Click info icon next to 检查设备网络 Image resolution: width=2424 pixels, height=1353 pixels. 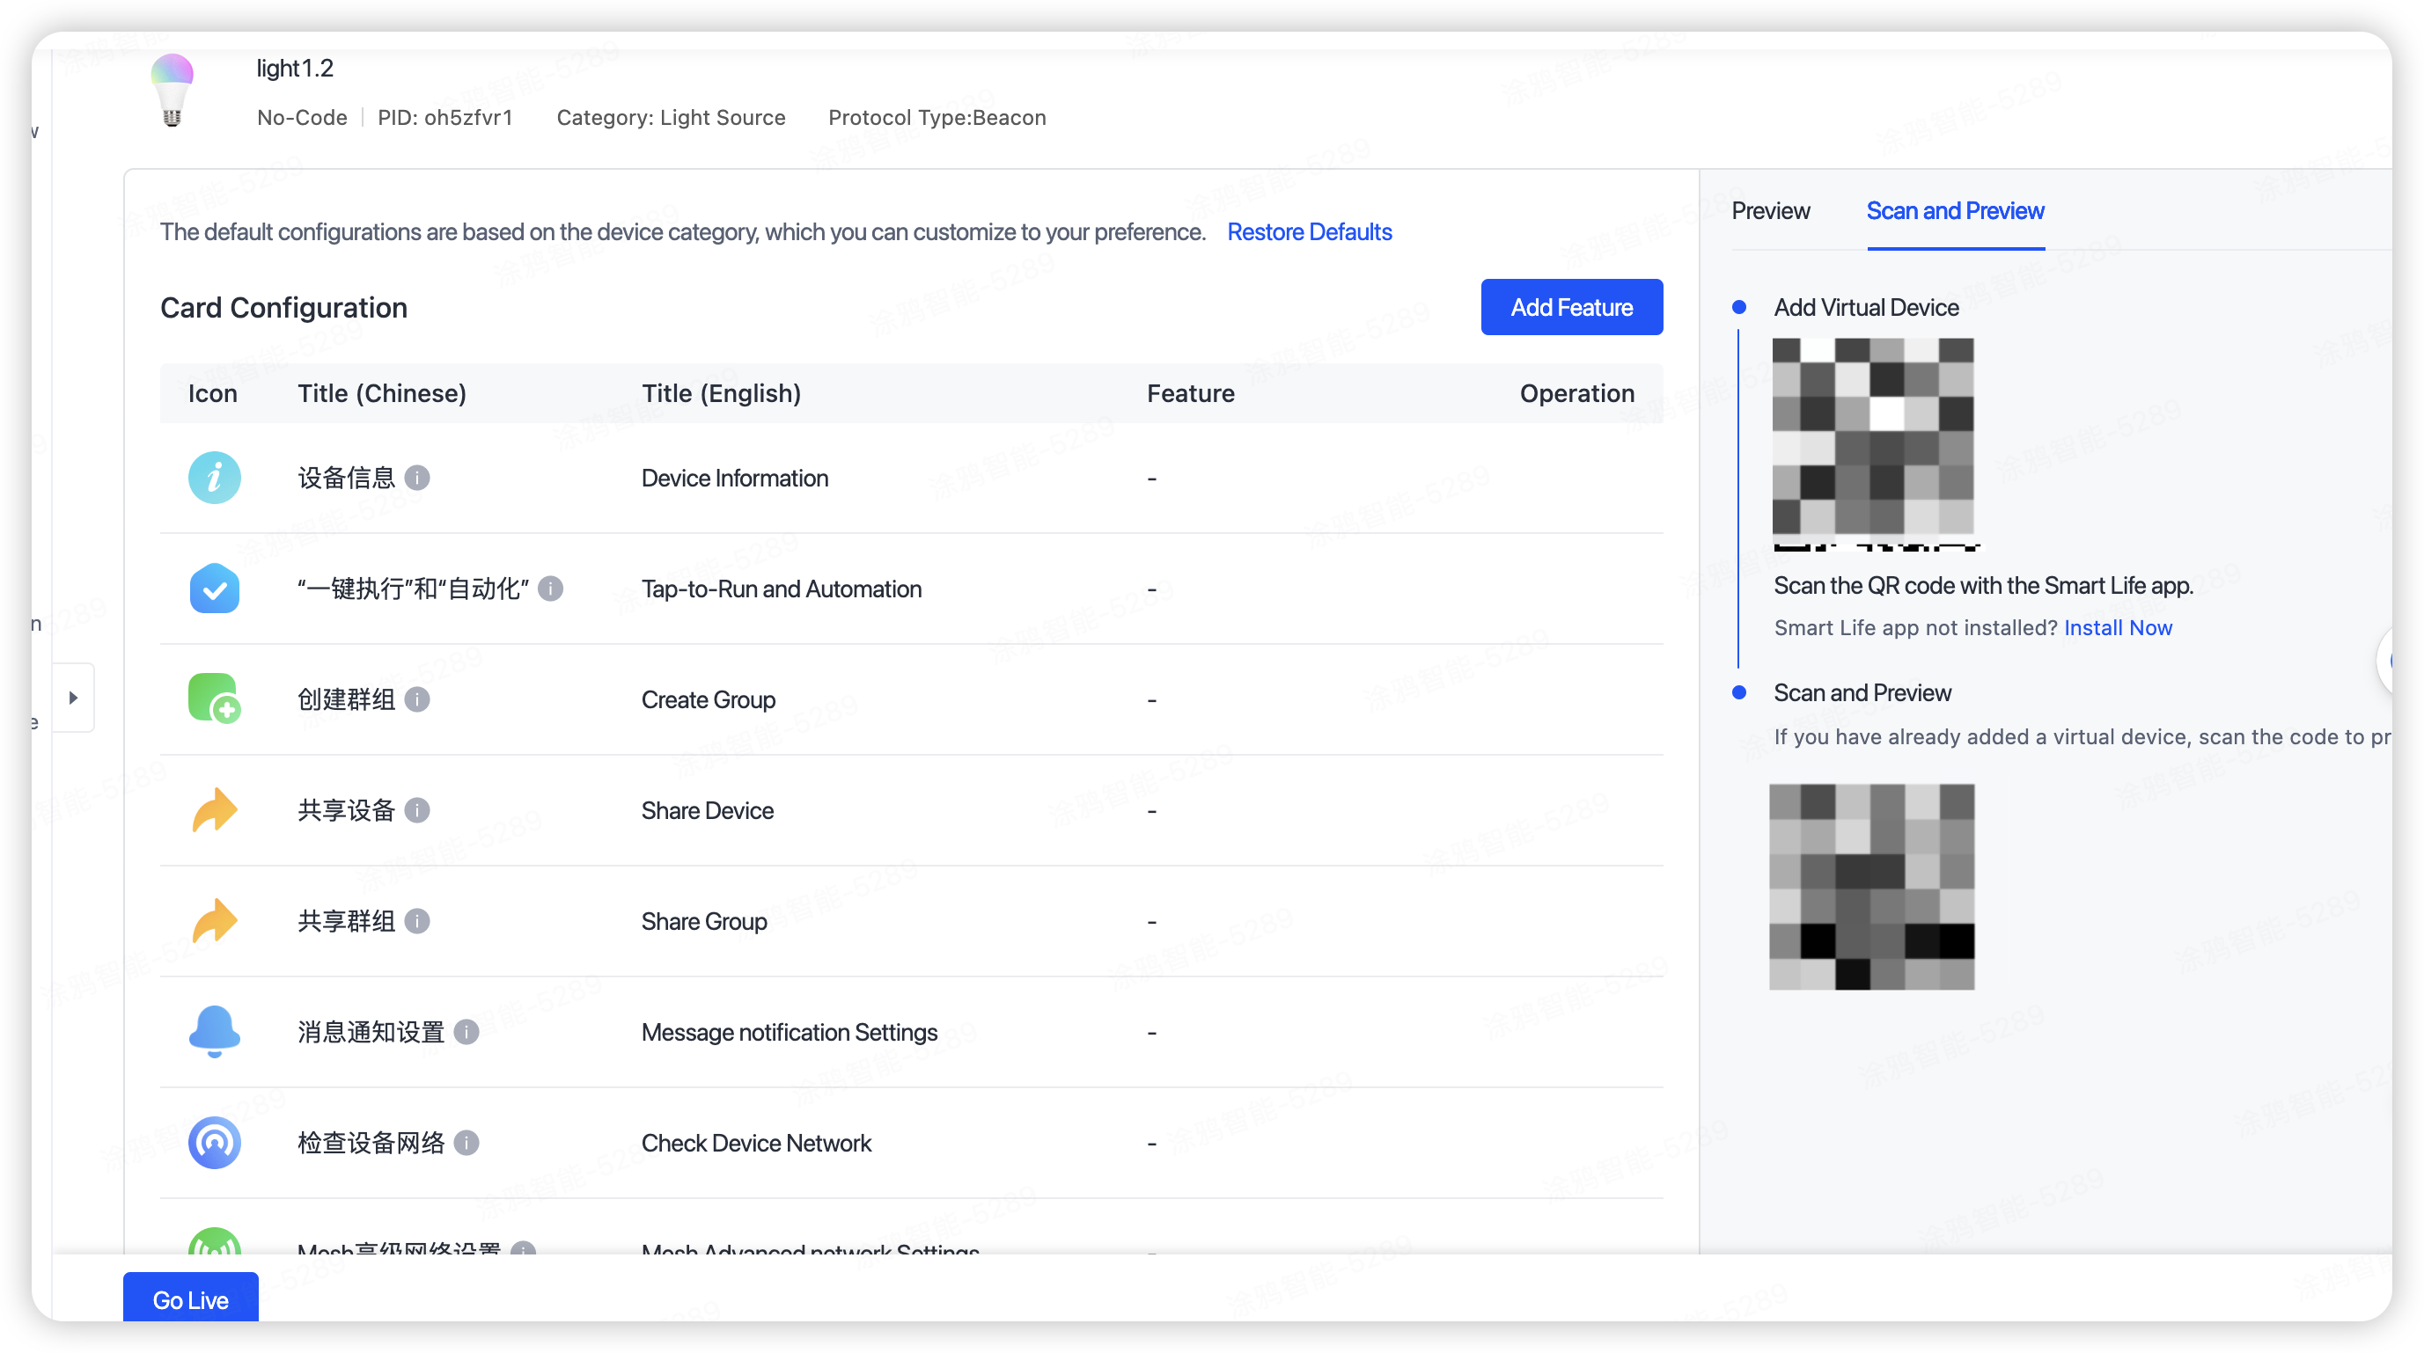click(x=466, y=1144)
